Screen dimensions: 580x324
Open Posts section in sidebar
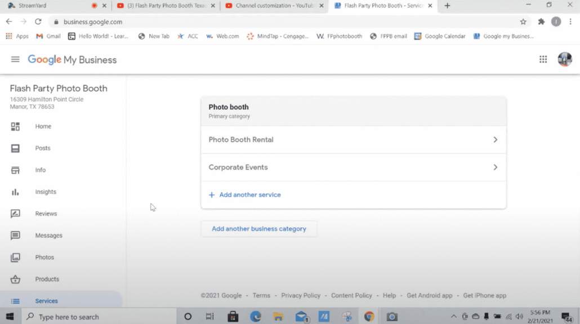coord(43,148)
